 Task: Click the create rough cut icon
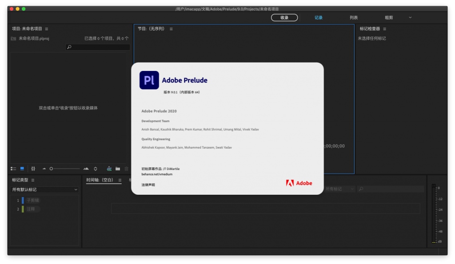(109, 169)
